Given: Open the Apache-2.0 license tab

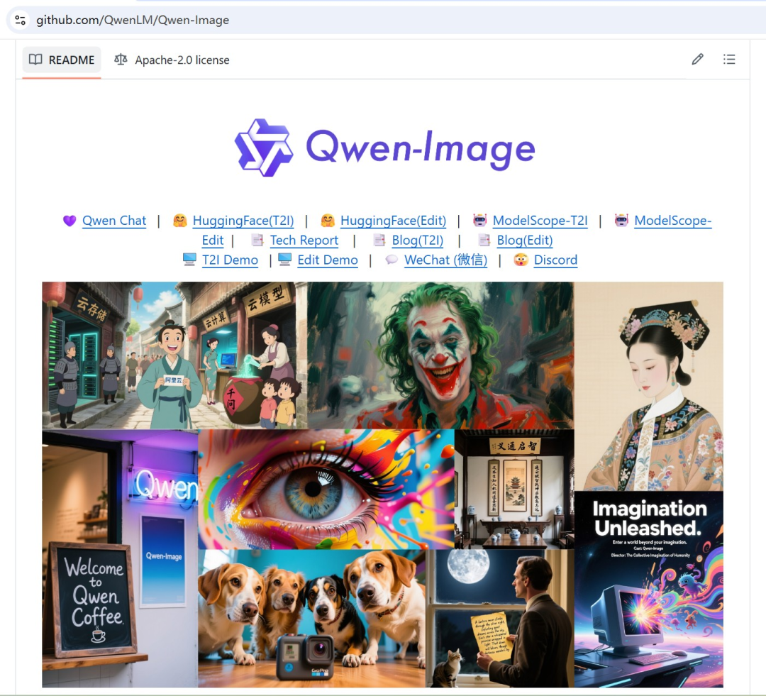Looking at the screenshot, I should [x=182, y=60].
